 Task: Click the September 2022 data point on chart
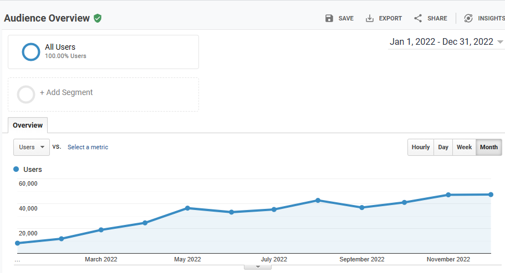362,207
